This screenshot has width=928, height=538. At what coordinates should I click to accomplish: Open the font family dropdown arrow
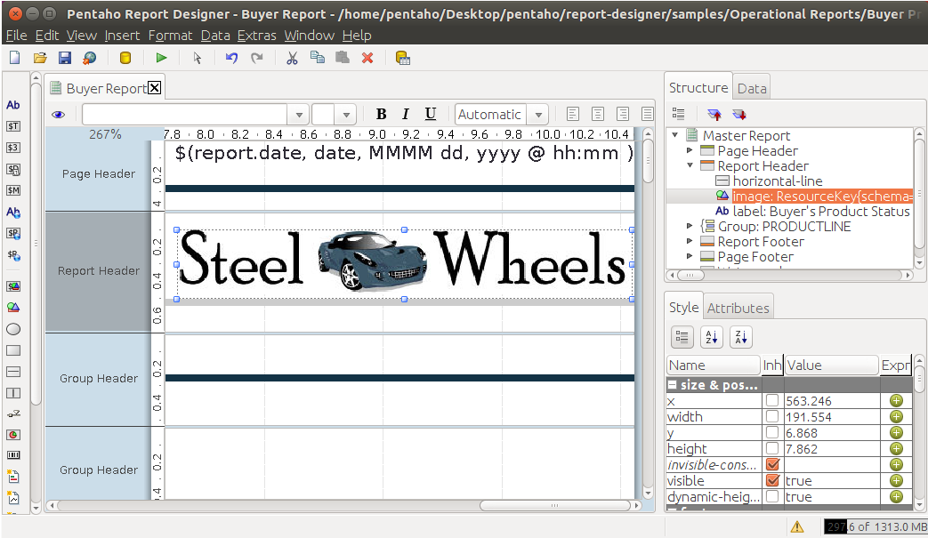[x=298, y=114]
